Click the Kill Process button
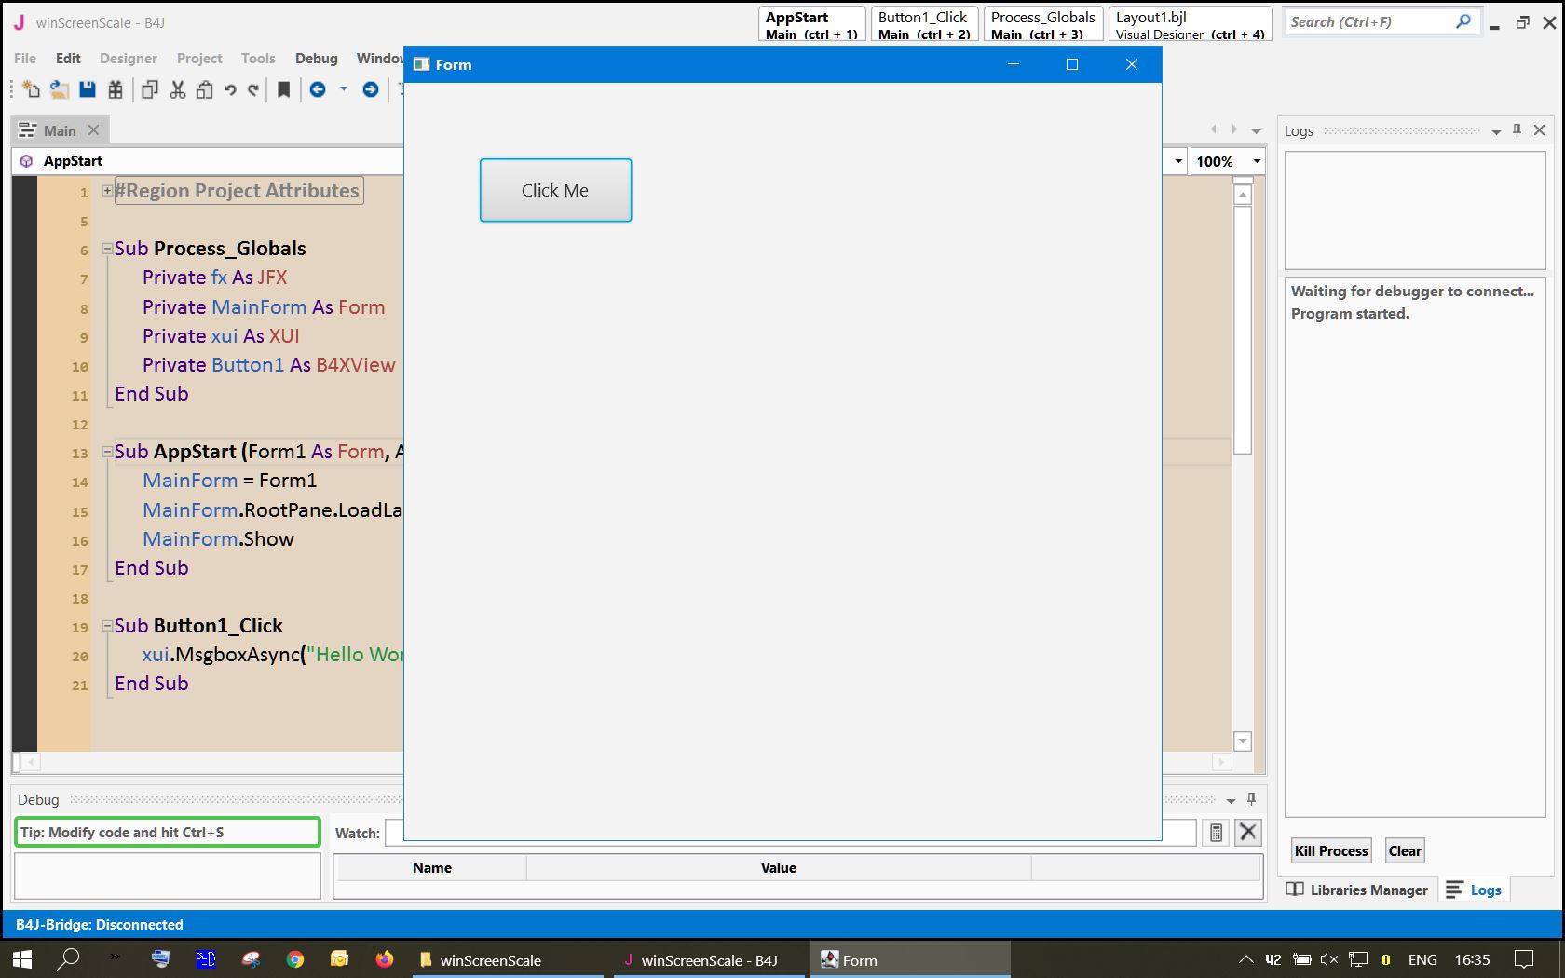 tap(1331, 850)
